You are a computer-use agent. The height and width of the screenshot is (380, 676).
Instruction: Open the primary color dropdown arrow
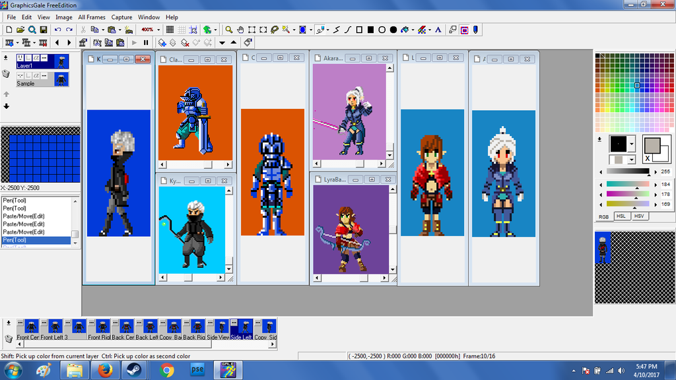[x=632, y=143]
